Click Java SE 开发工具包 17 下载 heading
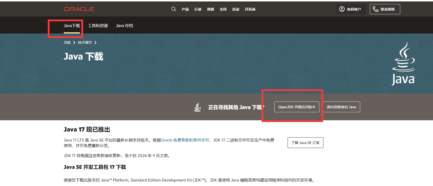The width and height of the screenshot is (433, 186). 95,167
